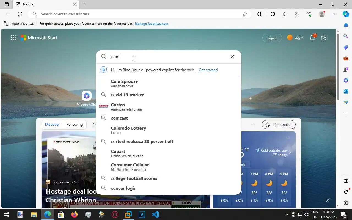Image resolution: width=352 pixels, height=220 pixels.
Task: Reload the current page
Action: point(20,14)
